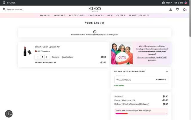Open the Stores location pin icon

click(4, 3)
